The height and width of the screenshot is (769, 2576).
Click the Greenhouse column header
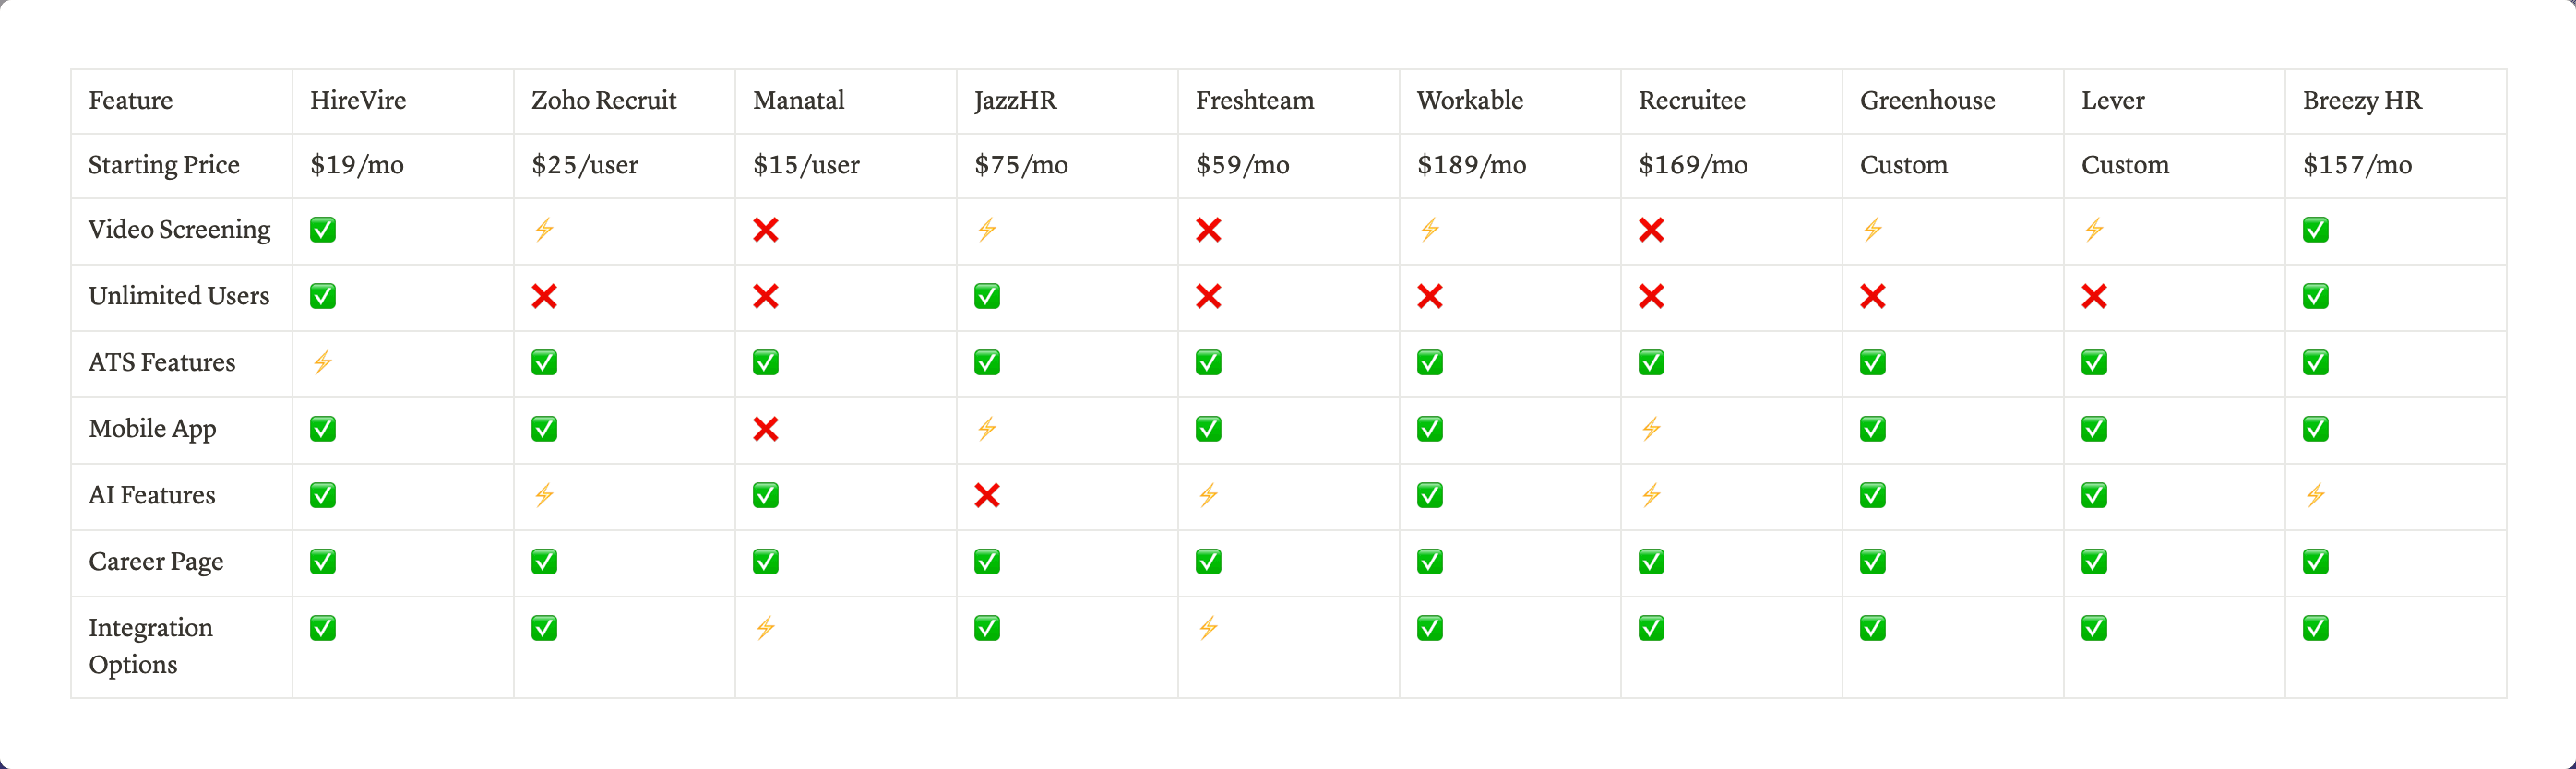point(1927,100)
